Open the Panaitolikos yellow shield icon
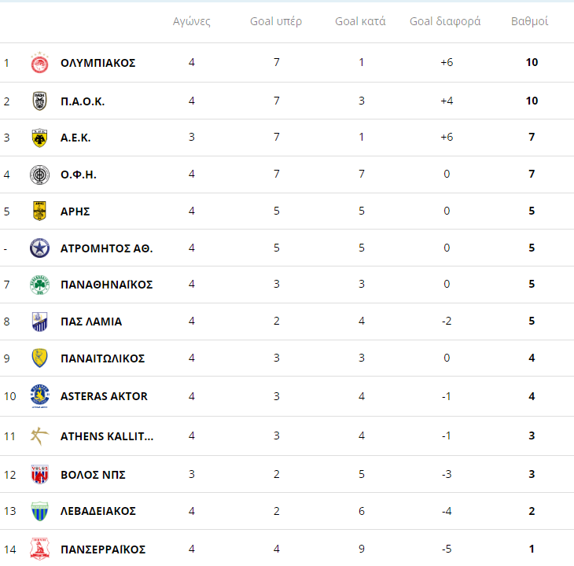This screenshot has height=566, width=574. (39, 358)
